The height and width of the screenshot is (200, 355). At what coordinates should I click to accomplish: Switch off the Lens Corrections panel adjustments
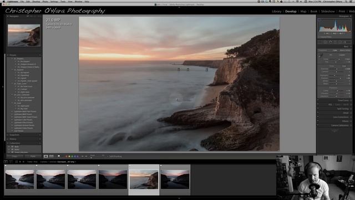point(318,117)
